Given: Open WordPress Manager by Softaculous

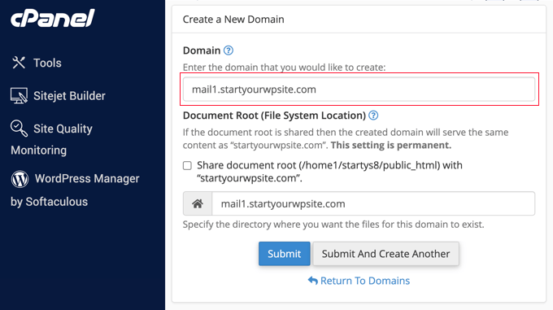Looking at the screenshot, I should click(x=75, y=190).
